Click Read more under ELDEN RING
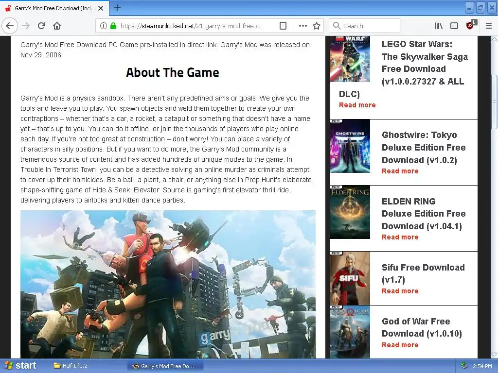 400,237
